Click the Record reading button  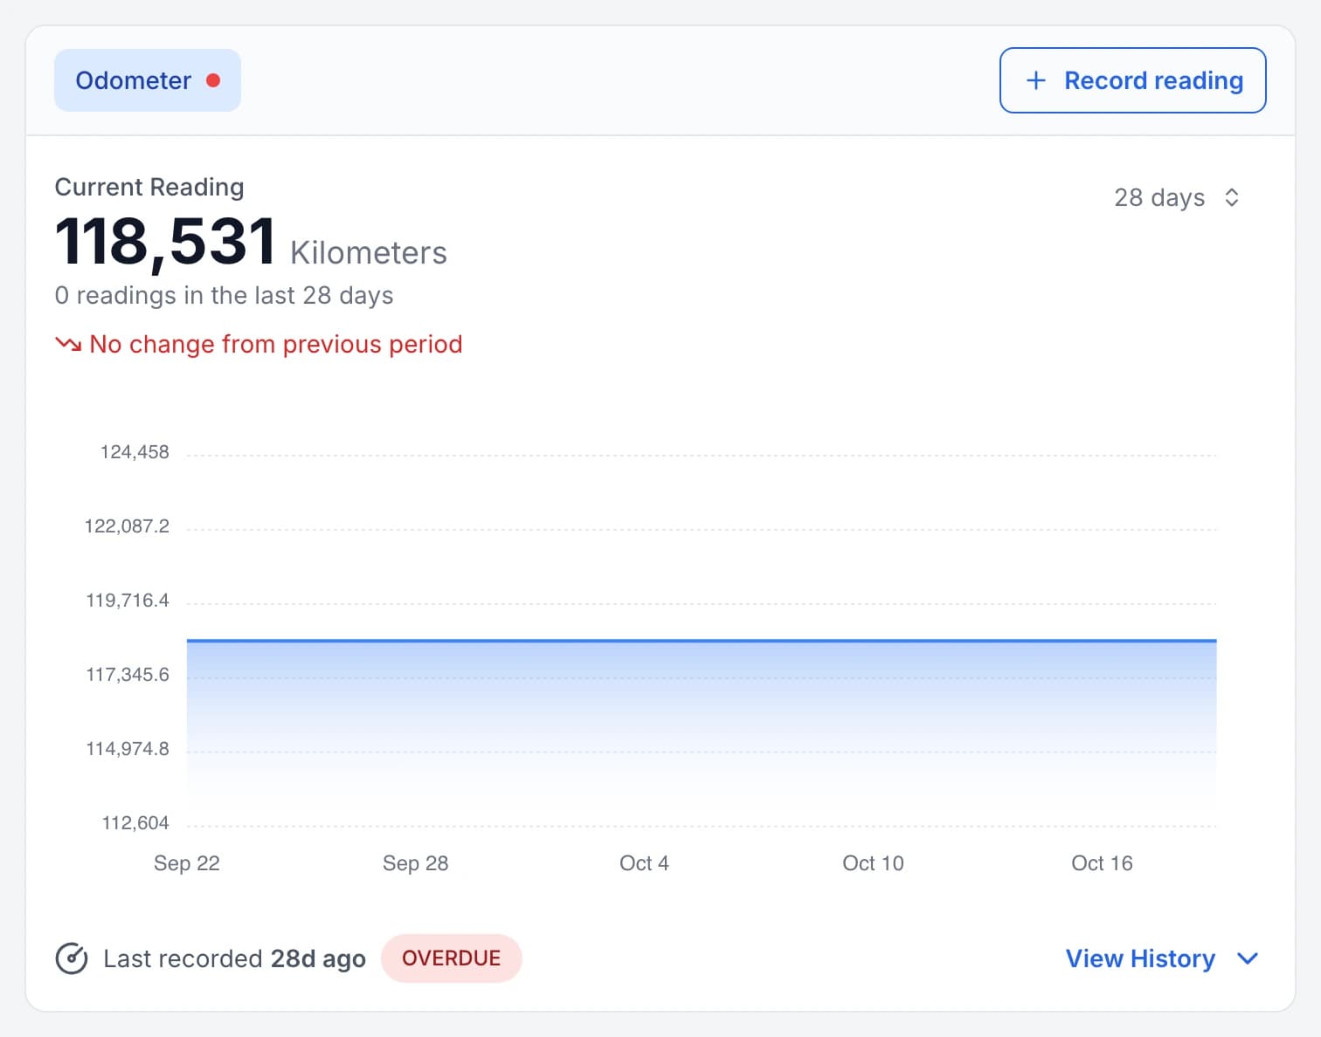tap(1132, 80)
